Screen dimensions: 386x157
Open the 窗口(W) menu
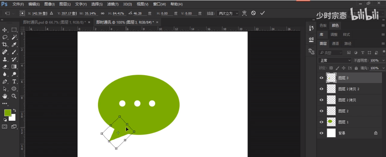coord(159,4)
